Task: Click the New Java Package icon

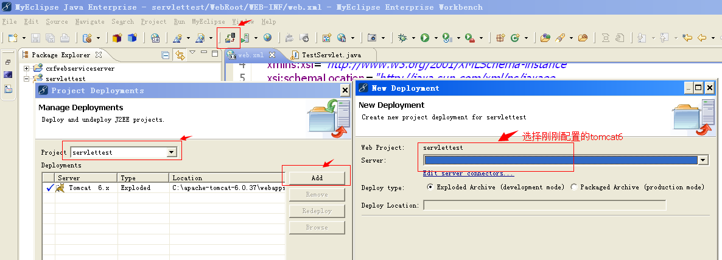Action: (x=500, y=38)
